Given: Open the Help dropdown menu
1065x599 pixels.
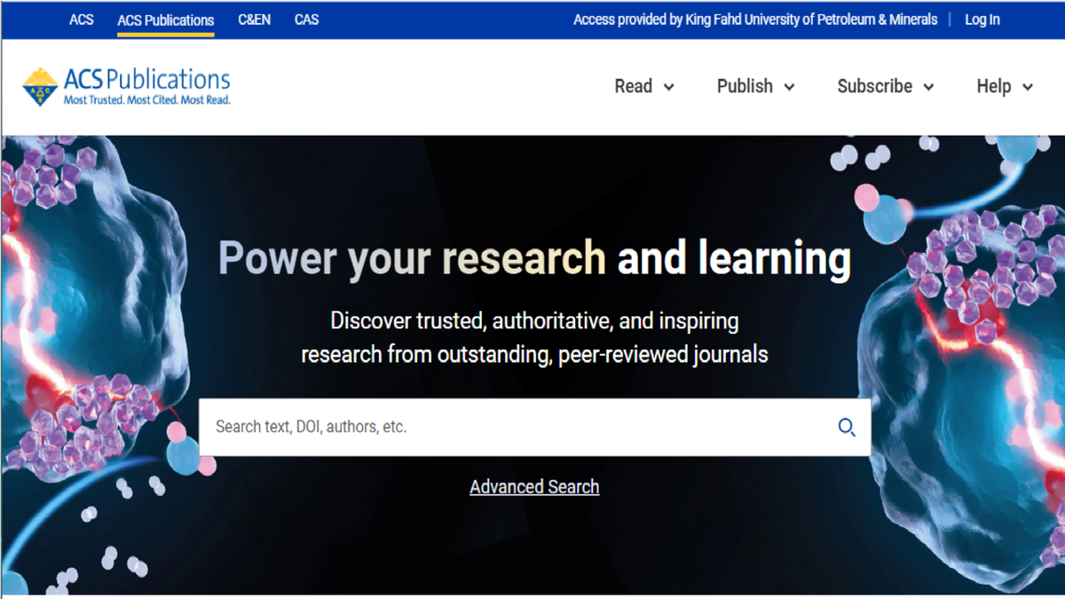Looking at the screenshot, I should (x=1005, y=86).
